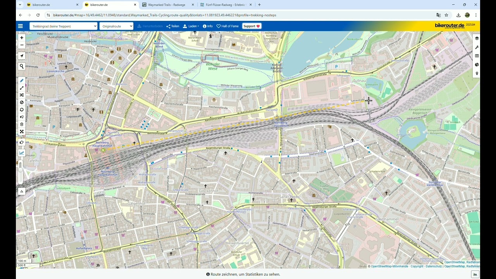
Task: Open the map search magnifier tool
Action: 22,66
